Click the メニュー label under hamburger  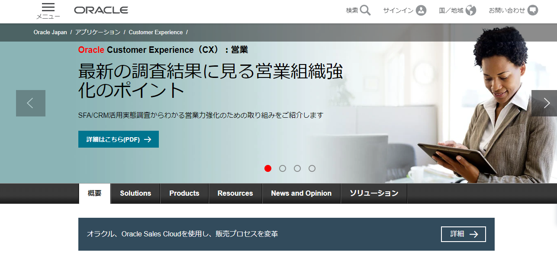48,16
